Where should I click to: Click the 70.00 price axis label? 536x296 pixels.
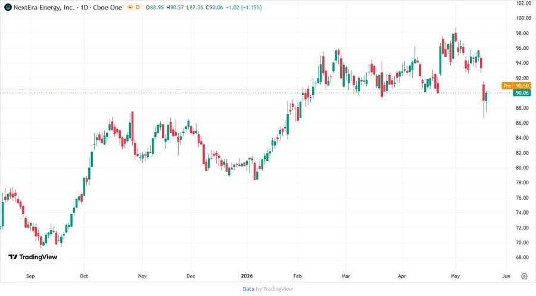(x=522, y=243)
